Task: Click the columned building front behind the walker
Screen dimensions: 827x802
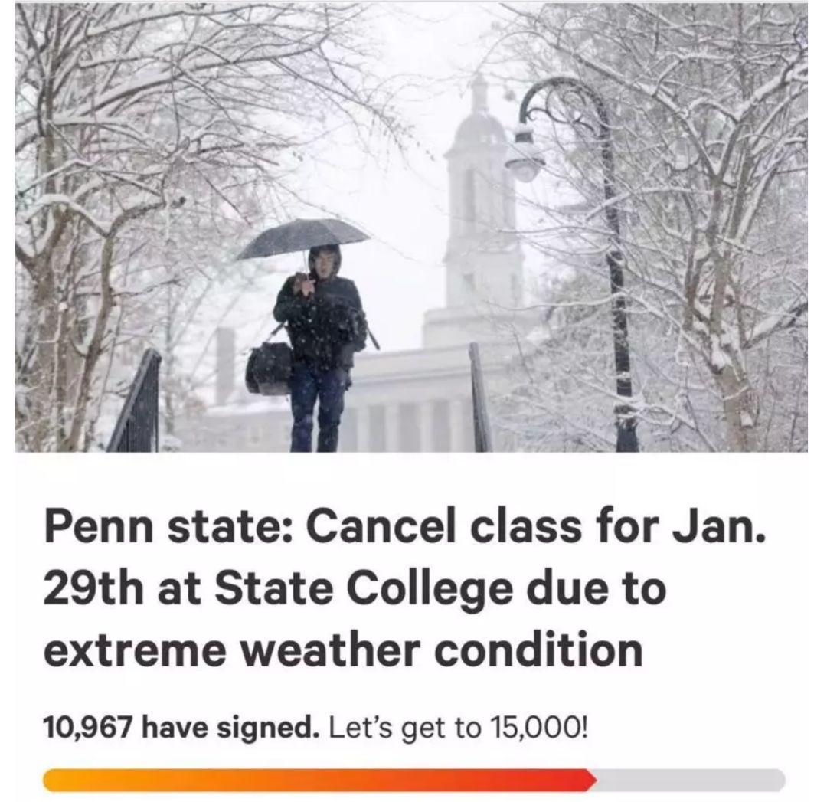Action: click(413, 414)
